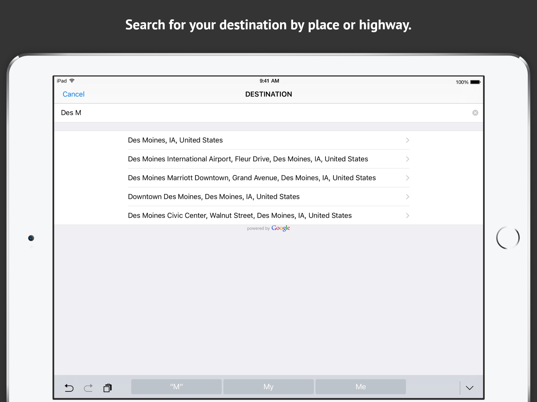The width and height of the screenshot is (537, 402).
Task: Tap the Wi-Fi status icon
Action: point(72,81)
